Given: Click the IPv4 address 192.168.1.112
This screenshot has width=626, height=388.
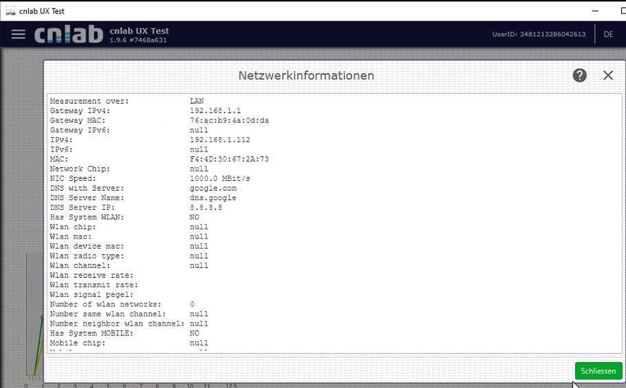Looking at the screenshot, I should 220,140.
